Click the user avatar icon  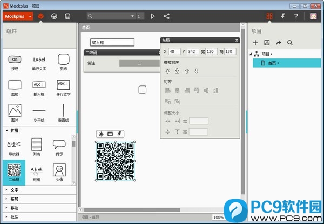click(x=313, y=16)
